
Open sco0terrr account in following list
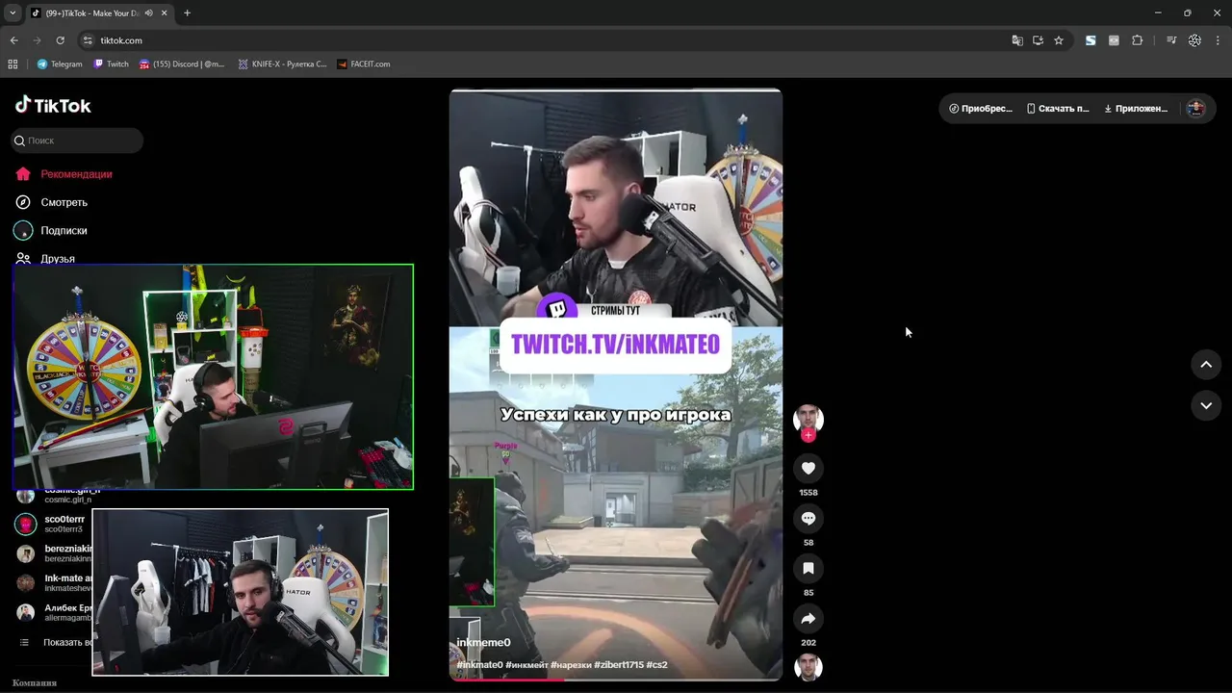54,524
